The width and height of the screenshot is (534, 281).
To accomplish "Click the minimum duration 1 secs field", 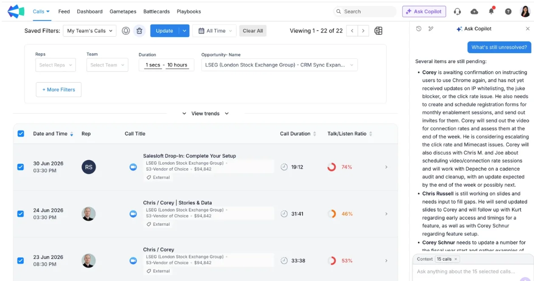I will (153, 65).
